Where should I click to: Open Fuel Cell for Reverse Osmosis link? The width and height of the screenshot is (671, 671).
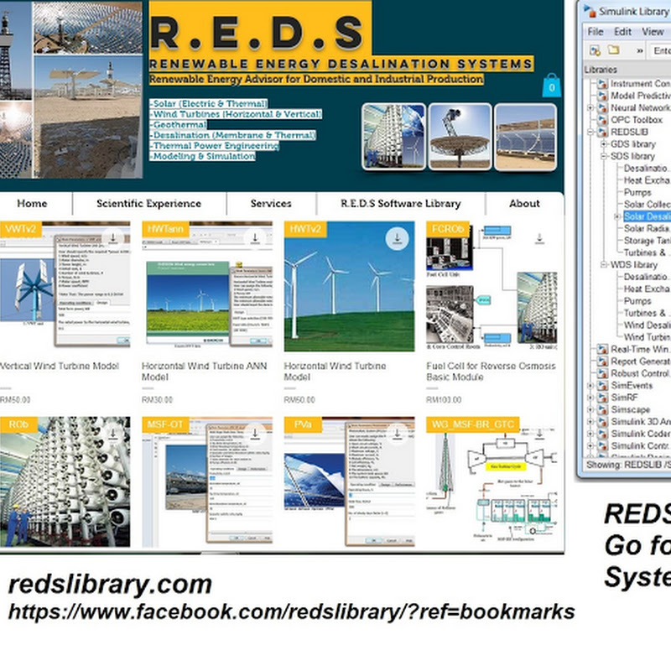coord(491,372)
